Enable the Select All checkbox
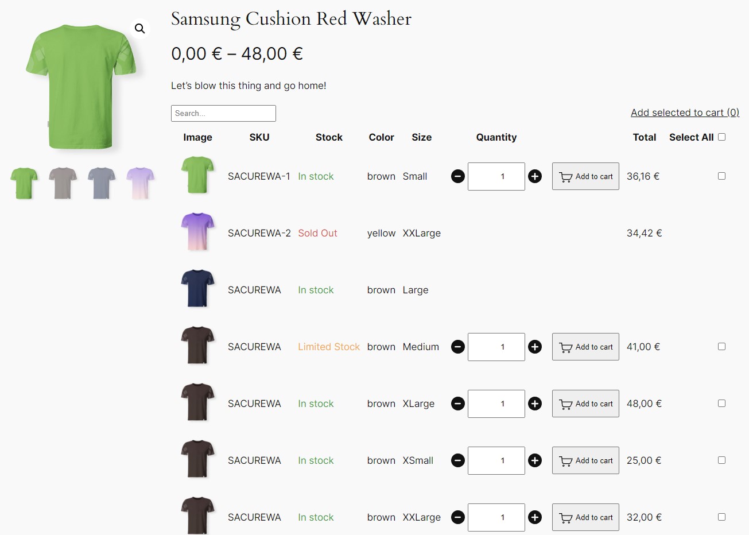Screen dimensions: 749x535 [x=721, y=137]
